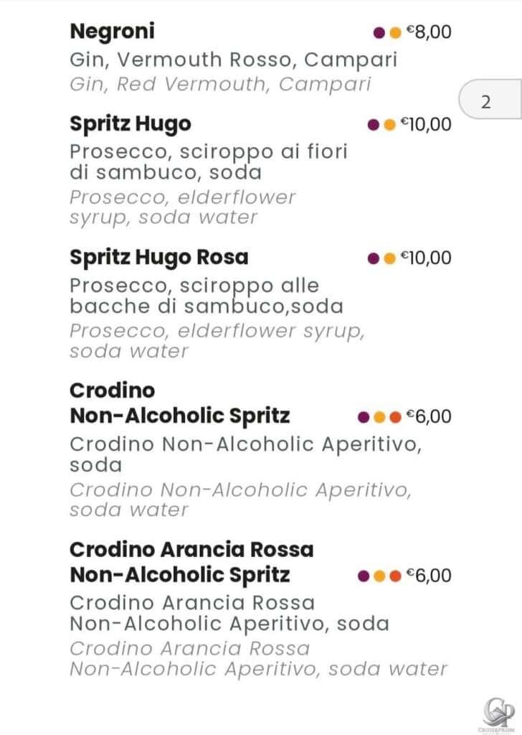The height and width of the screenshot is (735, 522).
Task: Tap the yellow dot beside Spritz Hugo price
Action: click(389, 125)
